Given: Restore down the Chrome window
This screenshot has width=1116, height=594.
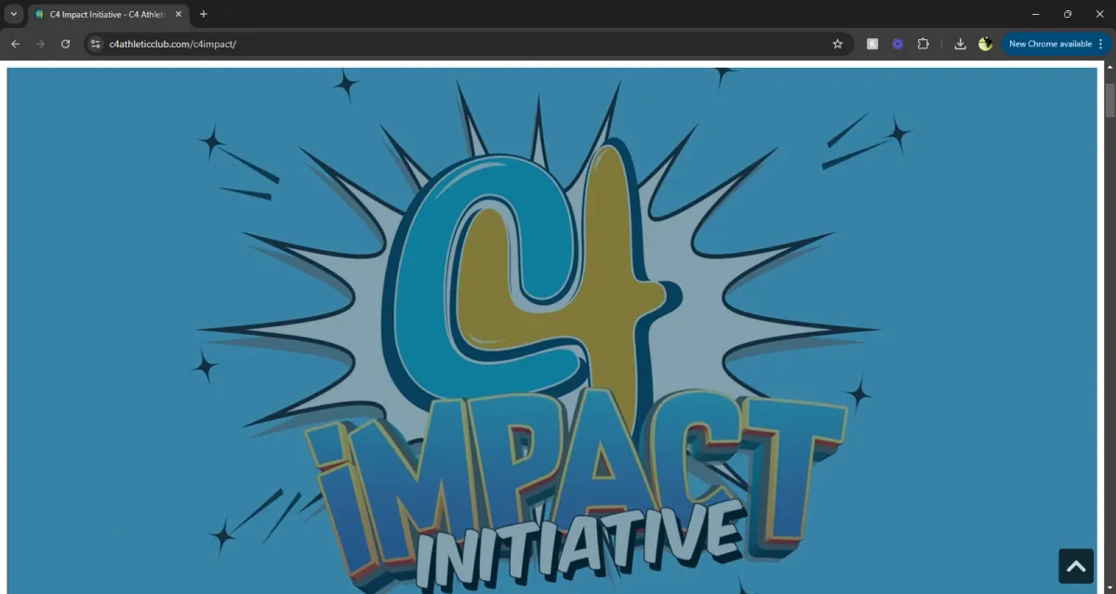Looking at the screenshot, I should [1068, 14].
